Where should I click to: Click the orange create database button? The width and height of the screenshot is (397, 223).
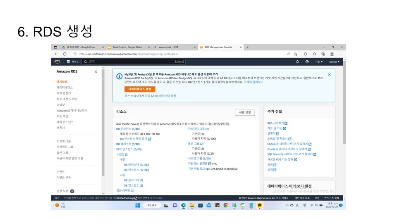pyautogui.click(x=140, y=89)
